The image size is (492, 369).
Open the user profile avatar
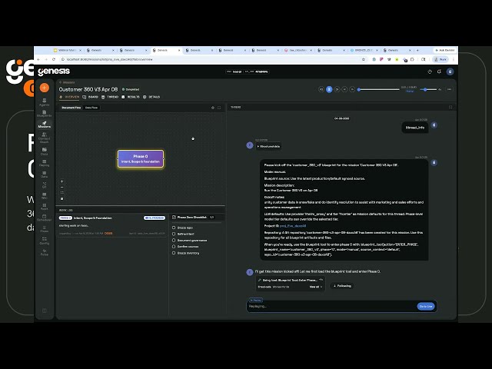coord(450,71)
